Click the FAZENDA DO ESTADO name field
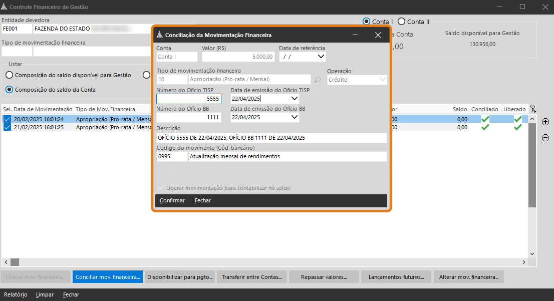Viewport: 554px width, 301px height. [92, 29]
